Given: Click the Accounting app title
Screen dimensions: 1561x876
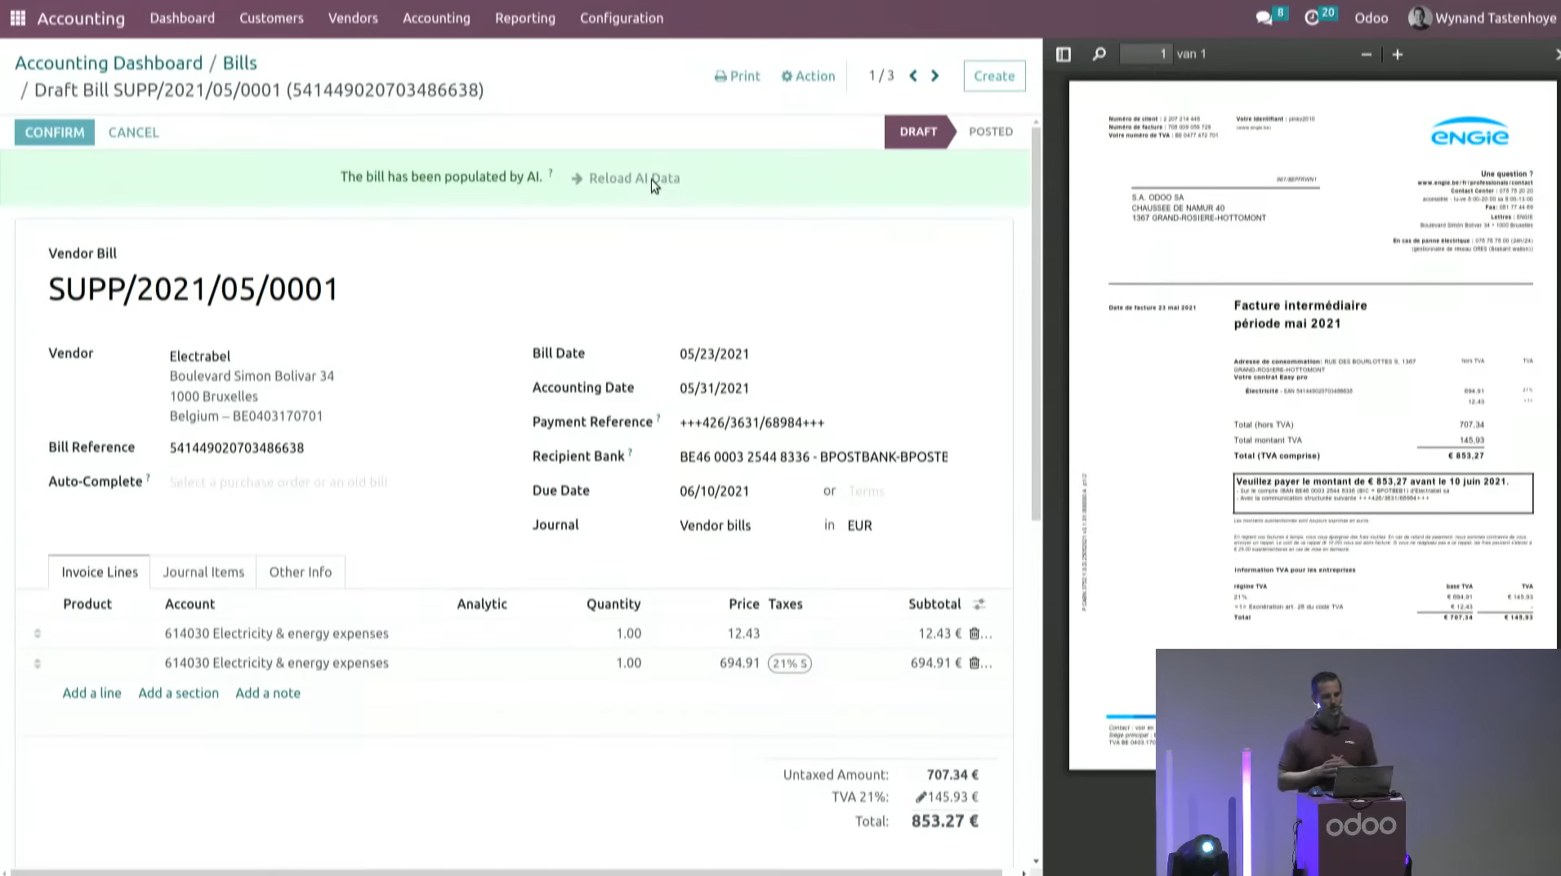Looking at the screenshot, I should pos(81,18).
